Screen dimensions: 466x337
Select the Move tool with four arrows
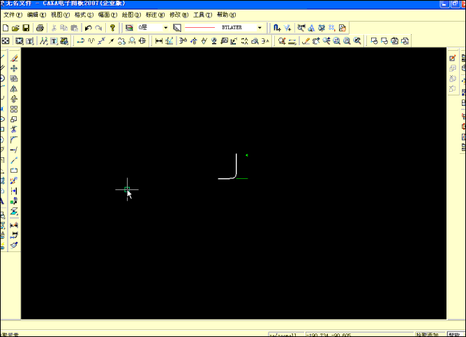tap(14, 68)
